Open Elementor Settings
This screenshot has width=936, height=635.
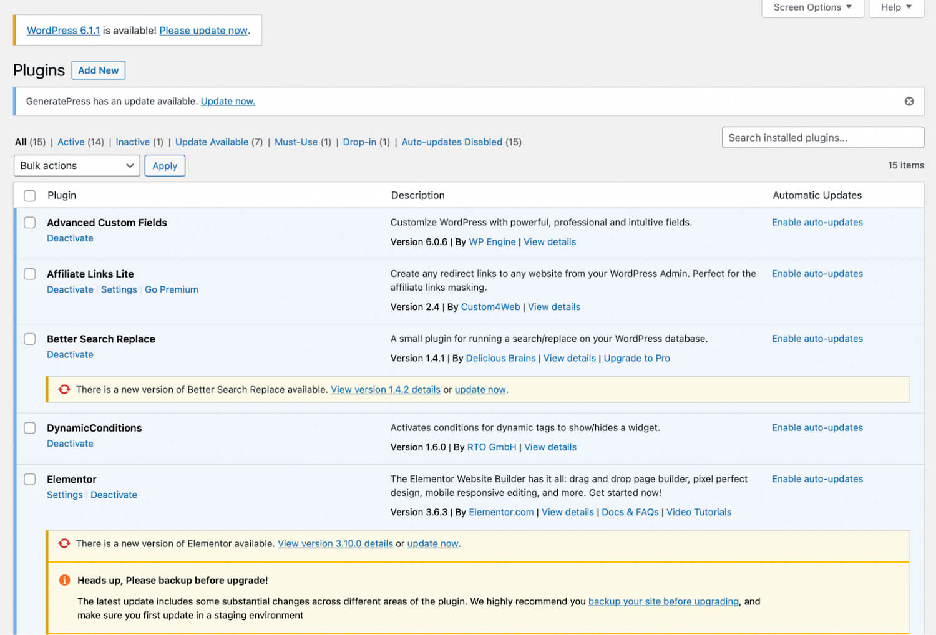65,495
